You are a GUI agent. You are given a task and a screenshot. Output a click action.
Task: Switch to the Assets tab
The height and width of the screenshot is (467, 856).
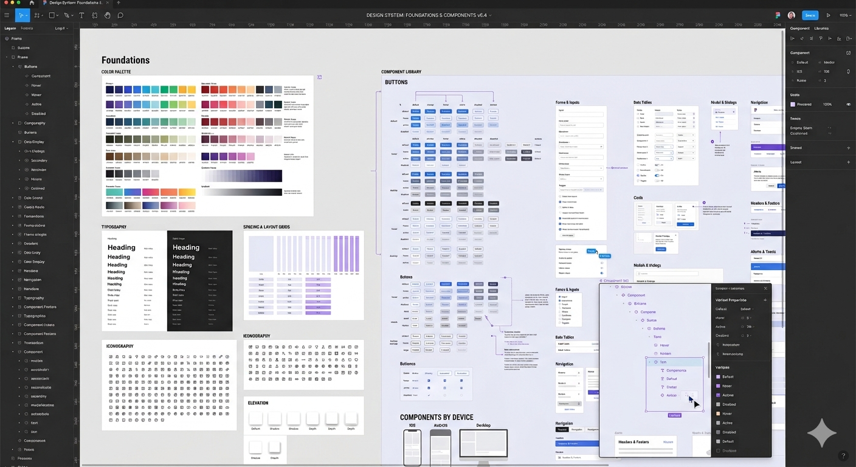point(27,28)
